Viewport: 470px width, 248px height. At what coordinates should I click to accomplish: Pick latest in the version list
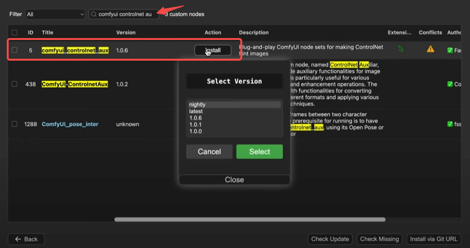pos(196,111)
